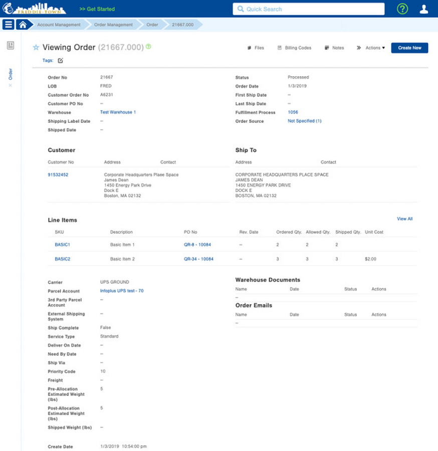Open the Notes section
Screen dimensions: 438x451
point(334,48)
